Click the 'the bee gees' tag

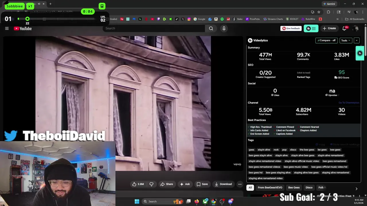(x=307, y=150)
